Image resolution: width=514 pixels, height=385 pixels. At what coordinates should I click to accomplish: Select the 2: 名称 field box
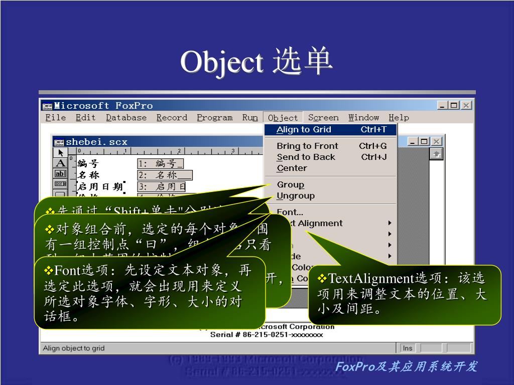click(x=165, y=175)
